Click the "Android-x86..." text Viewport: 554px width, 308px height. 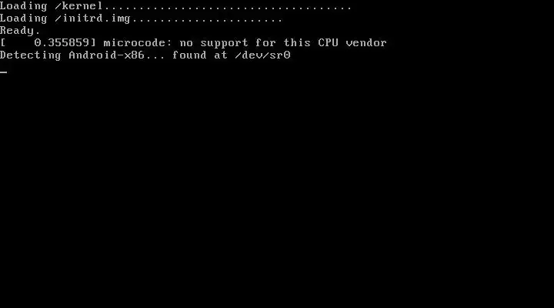pos(117,55)
